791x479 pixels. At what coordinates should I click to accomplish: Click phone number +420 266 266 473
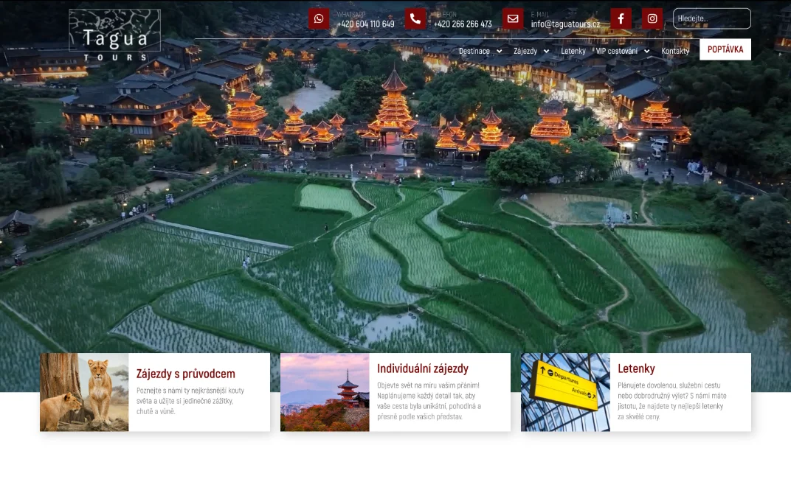pos(463,24)
